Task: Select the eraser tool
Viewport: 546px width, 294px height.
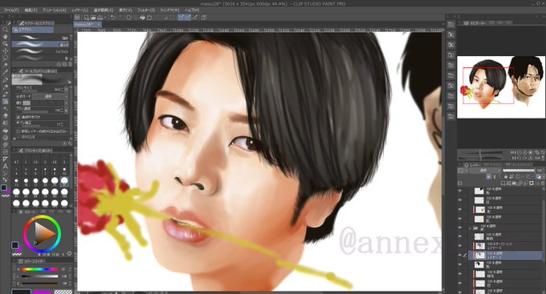Action: 6,115
